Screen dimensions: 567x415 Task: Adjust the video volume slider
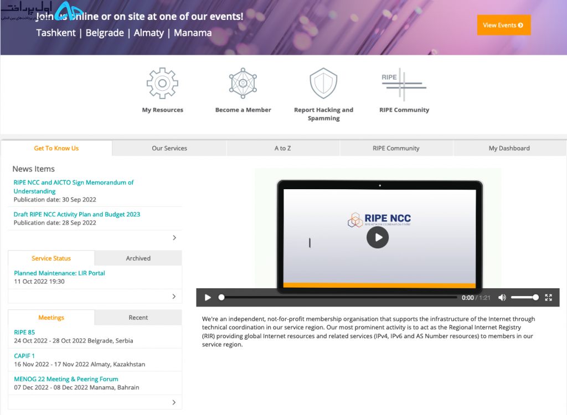coord(524,298)
